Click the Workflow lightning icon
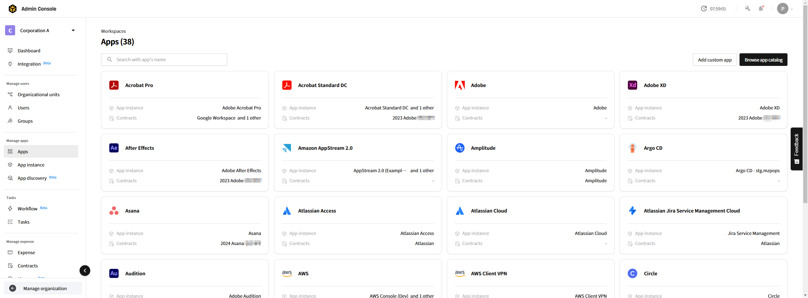This screenshot has width=808, height=298. point(10,208)
